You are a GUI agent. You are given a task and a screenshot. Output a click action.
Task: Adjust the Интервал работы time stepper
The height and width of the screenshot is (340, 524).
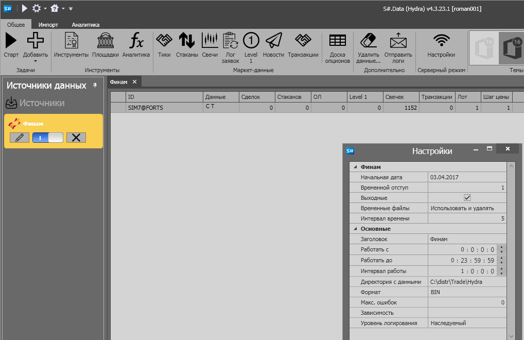click(x=501, y=271)
